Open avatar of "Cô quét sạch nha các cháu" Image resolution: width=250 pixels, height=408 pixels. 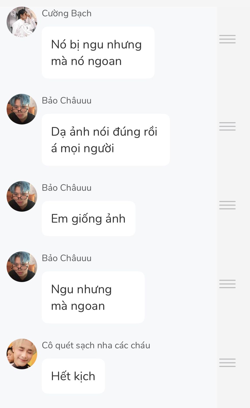[x=22, y=354]
